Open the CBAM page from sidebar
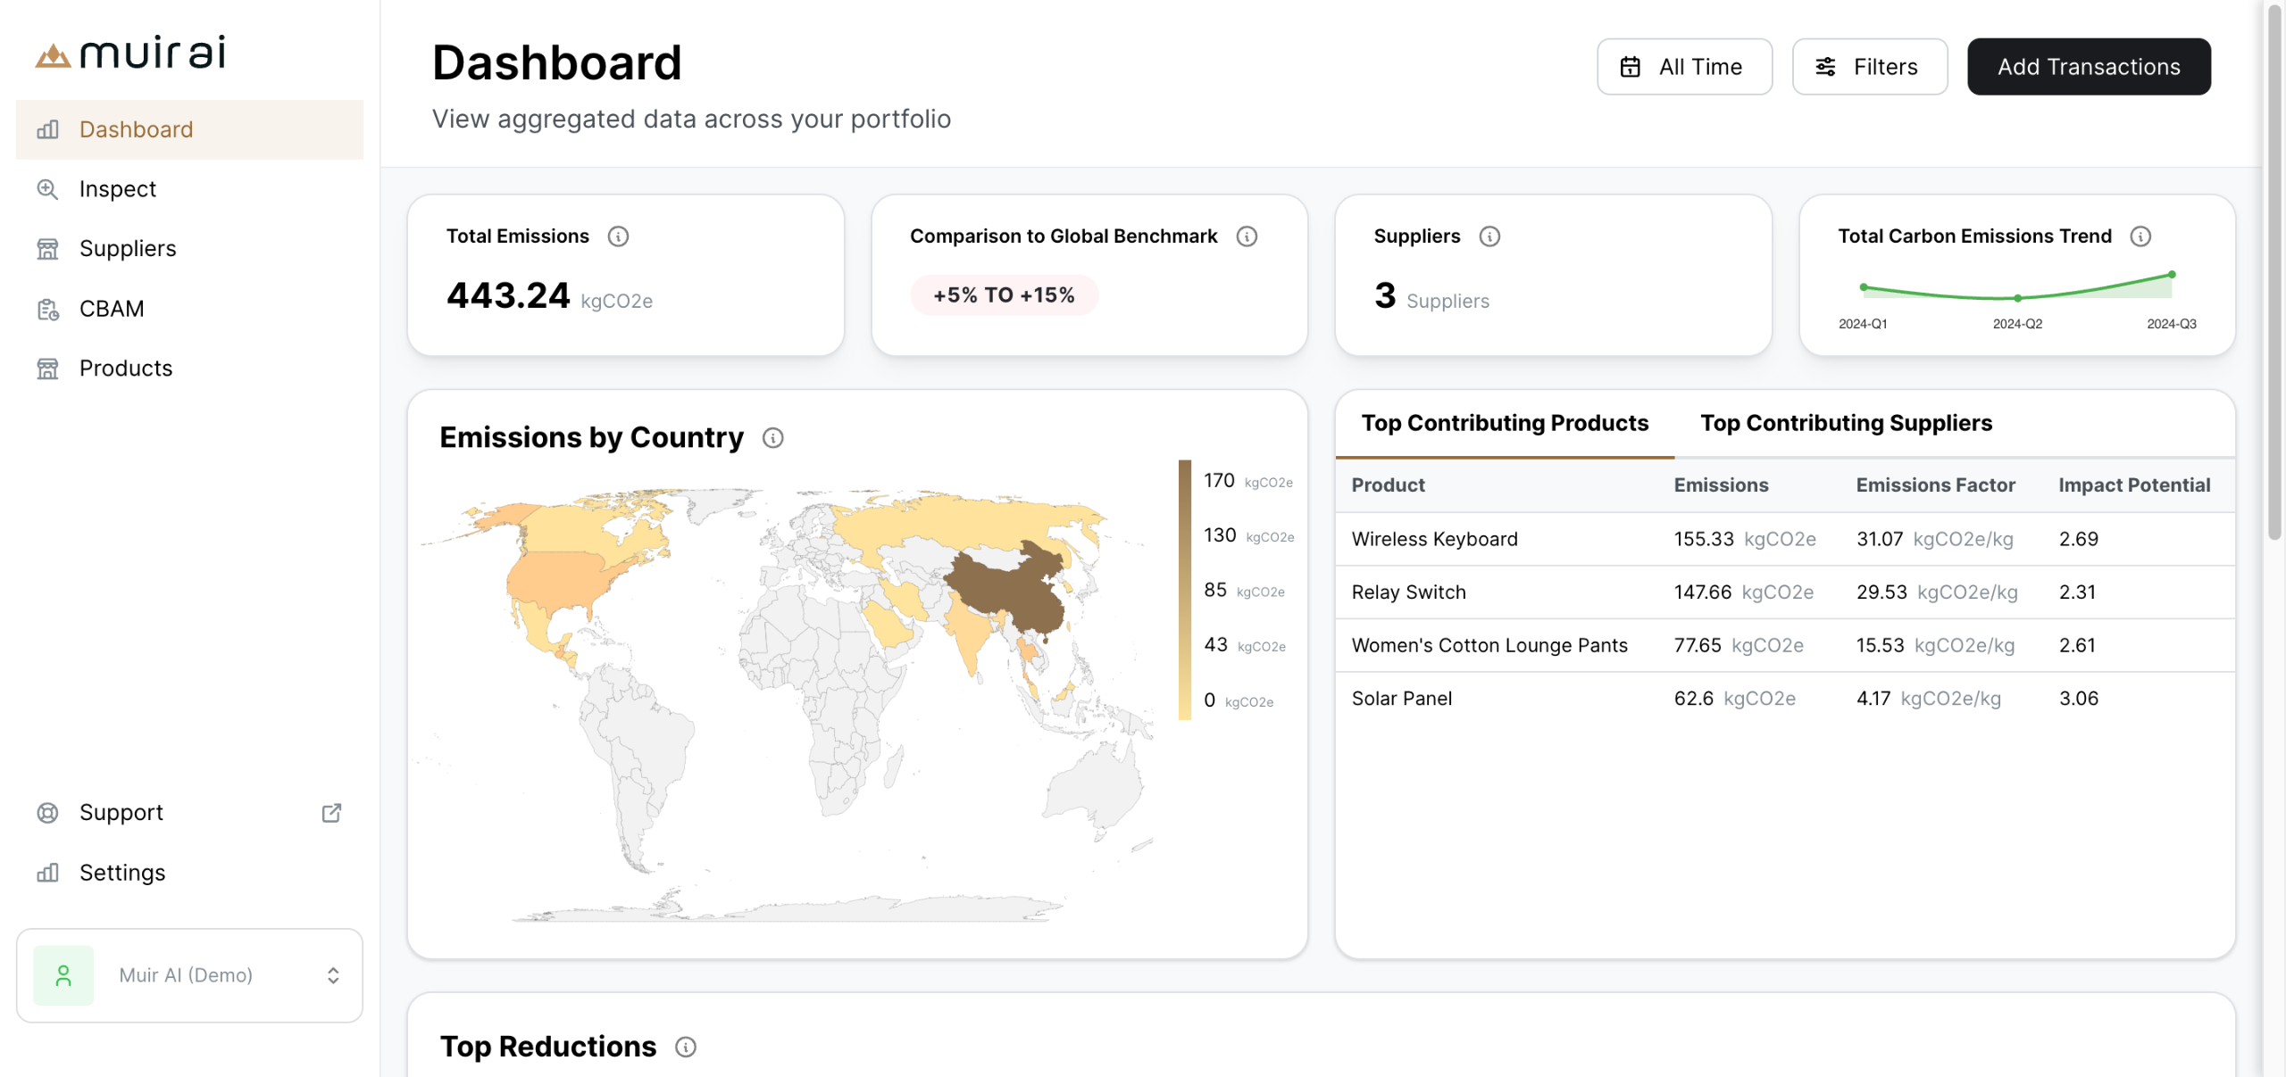 [112, 309]
